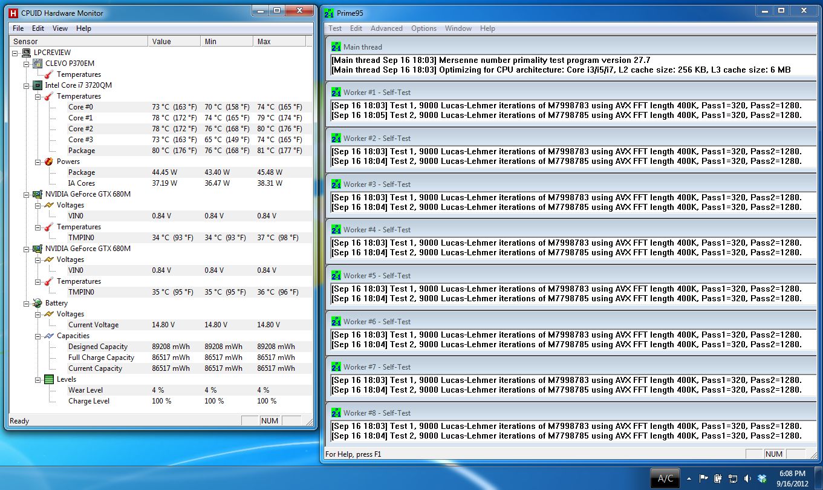Click the Worker #6 Self-Test icon
Viewport: 823px width, 490px height.
click(336, 321)
